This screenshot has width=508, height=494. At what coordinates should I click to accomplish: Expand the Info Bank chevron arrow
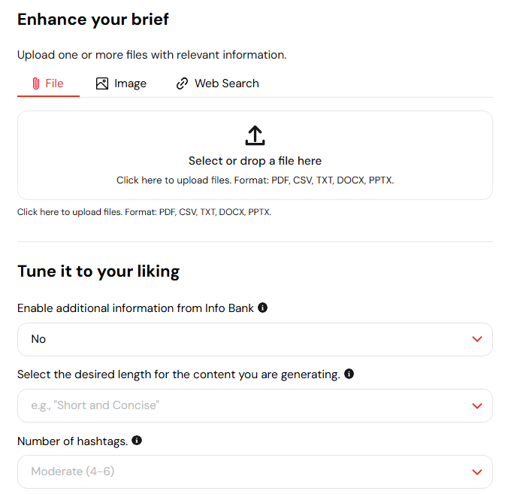[477, 339]
